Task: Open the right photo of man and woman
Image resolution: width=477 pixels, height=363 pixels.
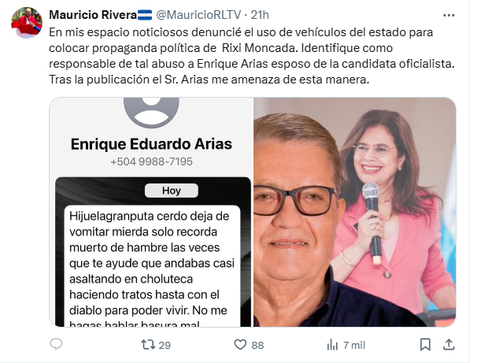Action: pos(355,212)
